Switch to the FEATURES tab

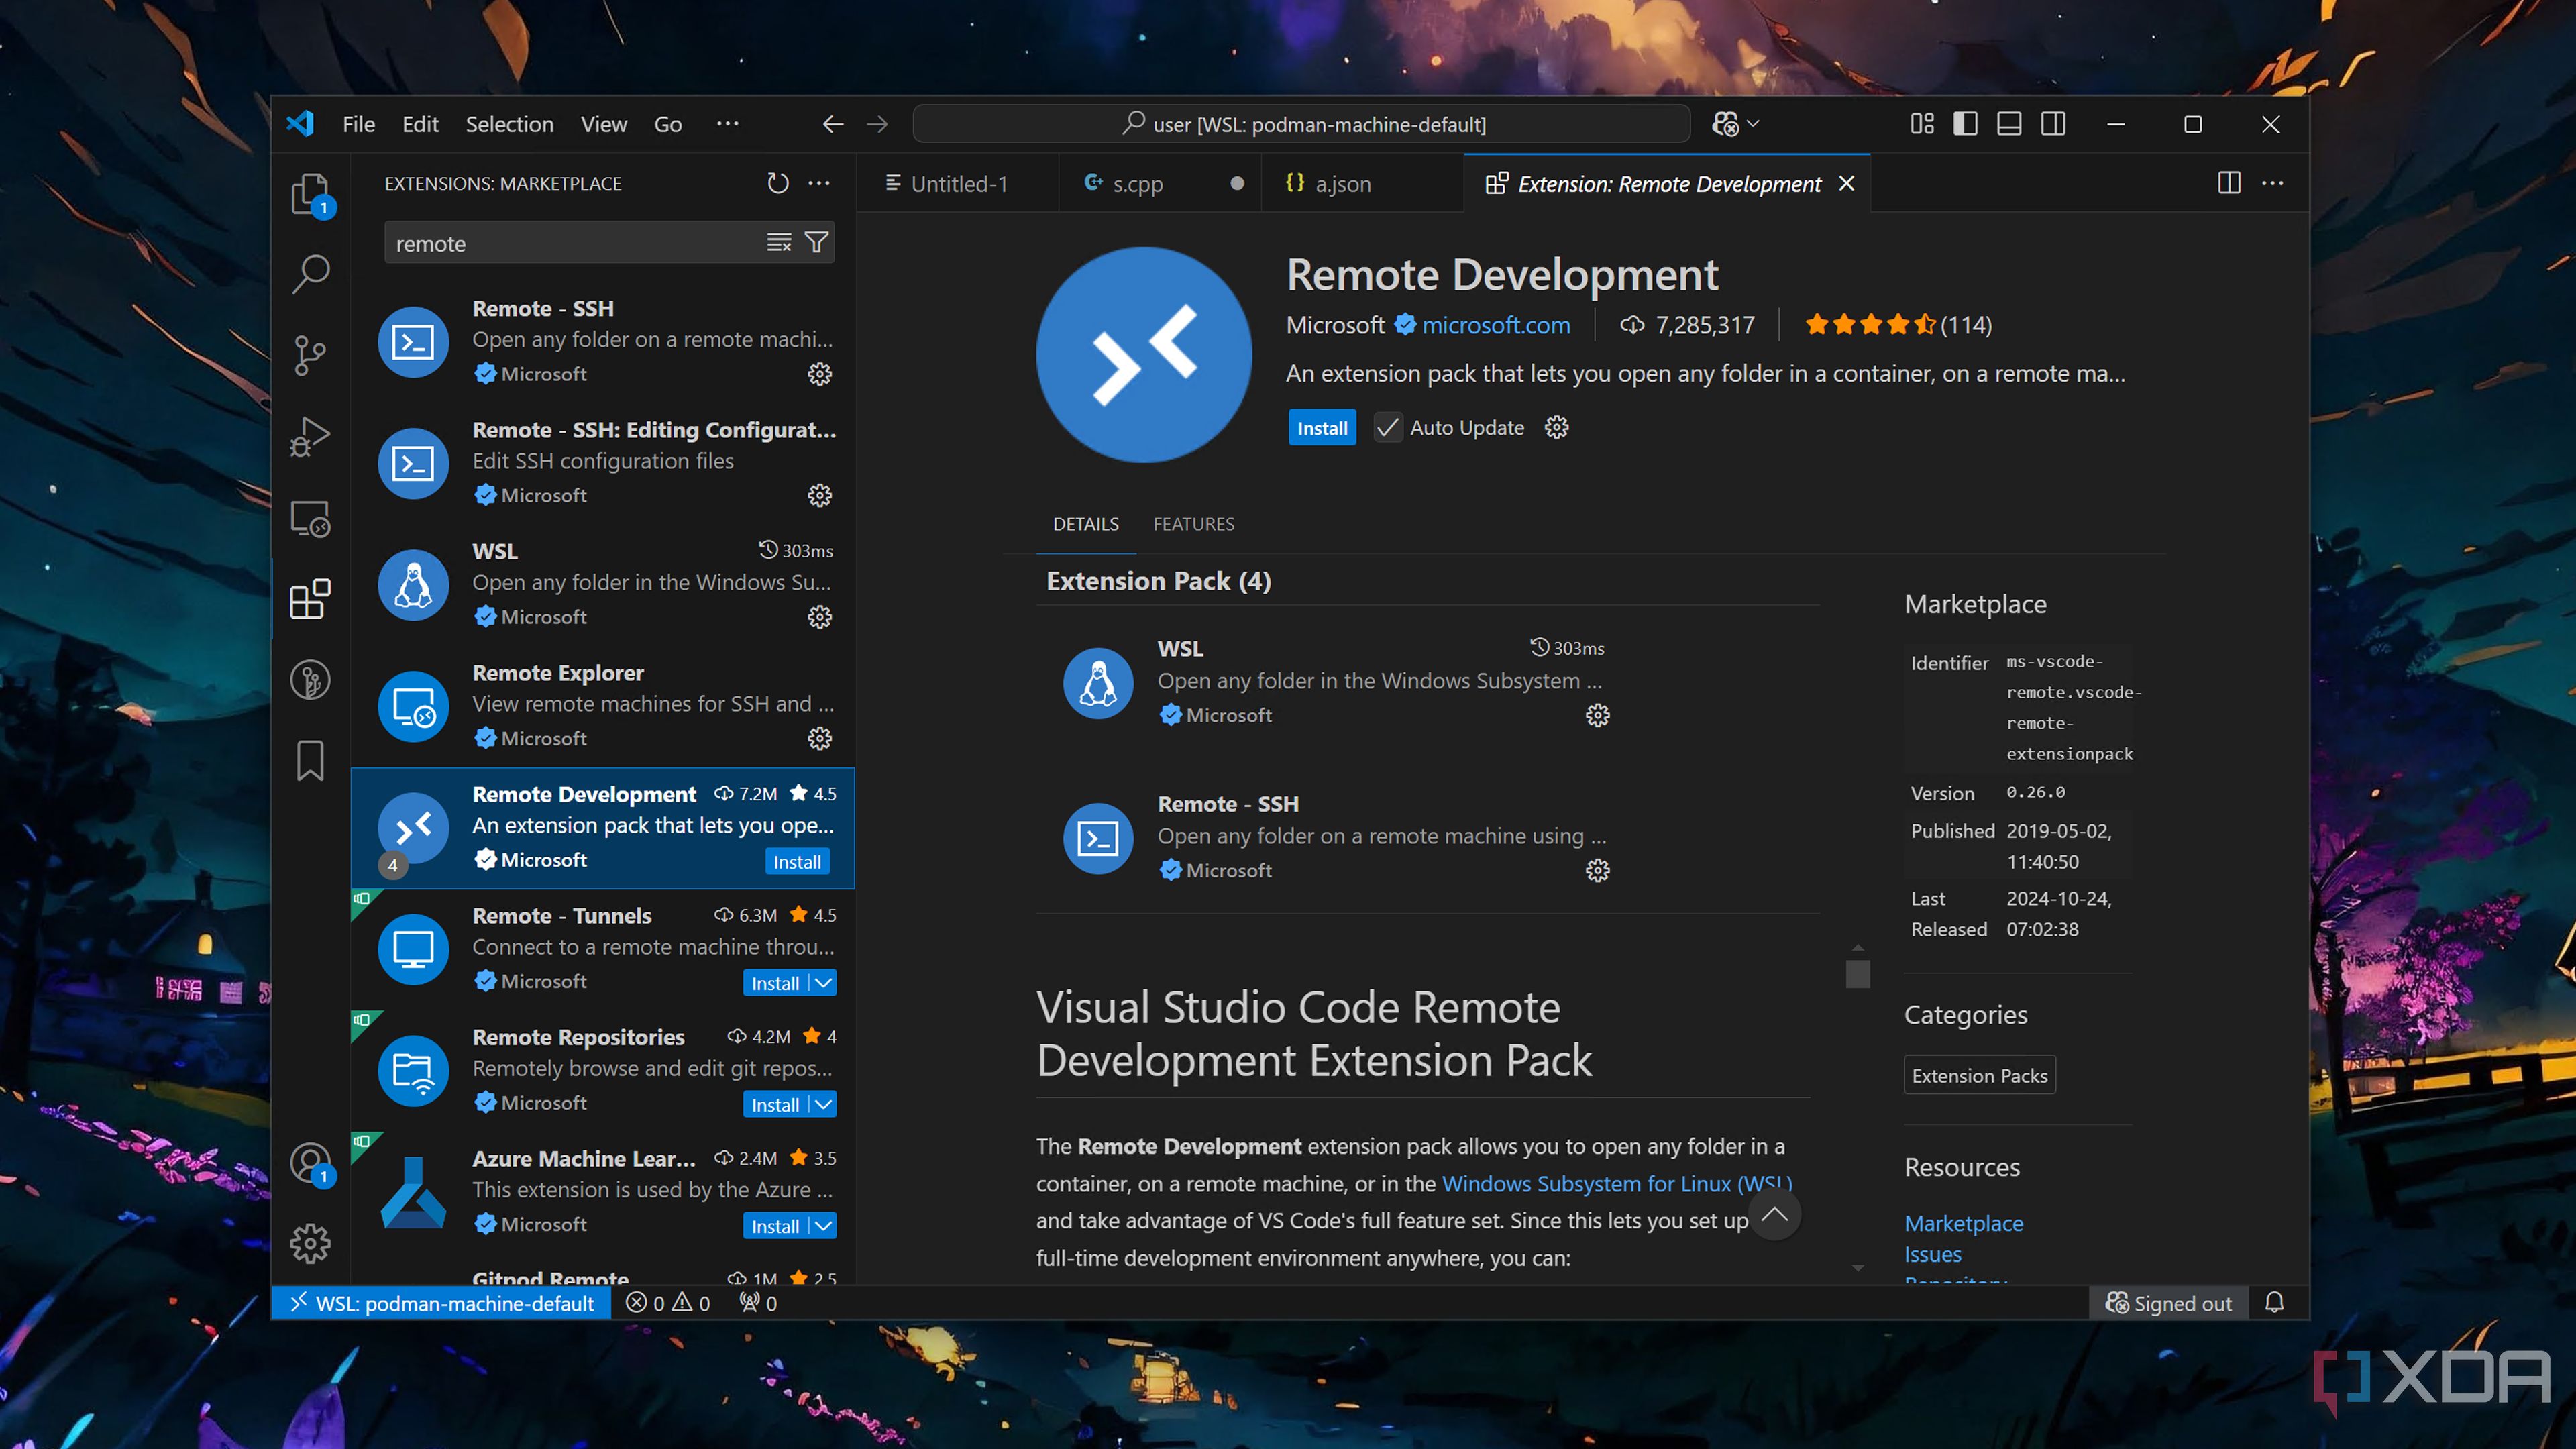[1193, 524]
